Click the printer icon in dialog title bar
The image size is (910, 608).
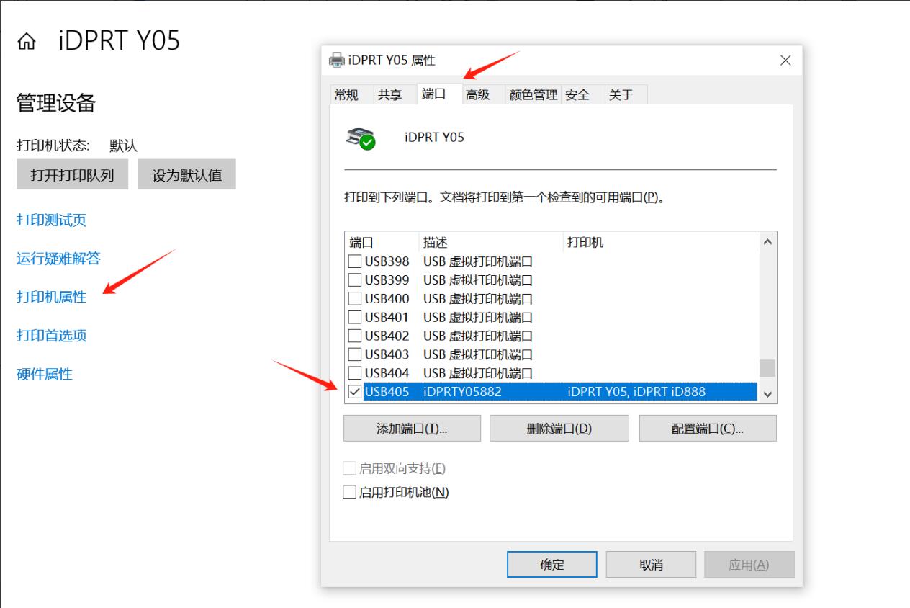pos(336,60)
